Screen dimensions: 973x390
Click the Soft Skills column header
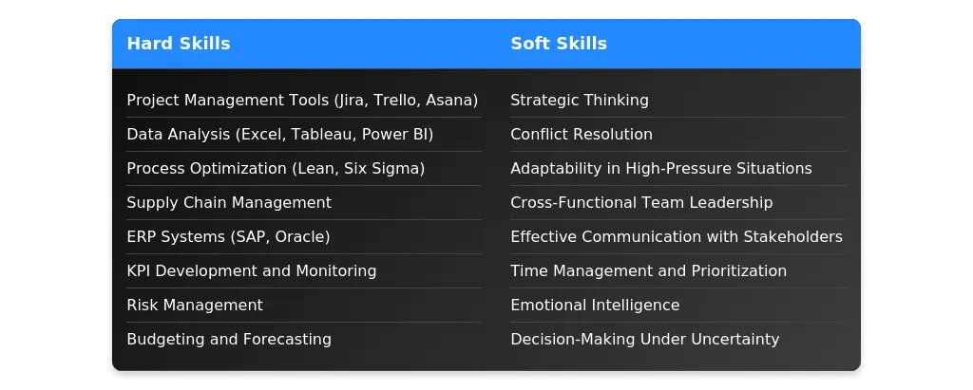(559, 44)
